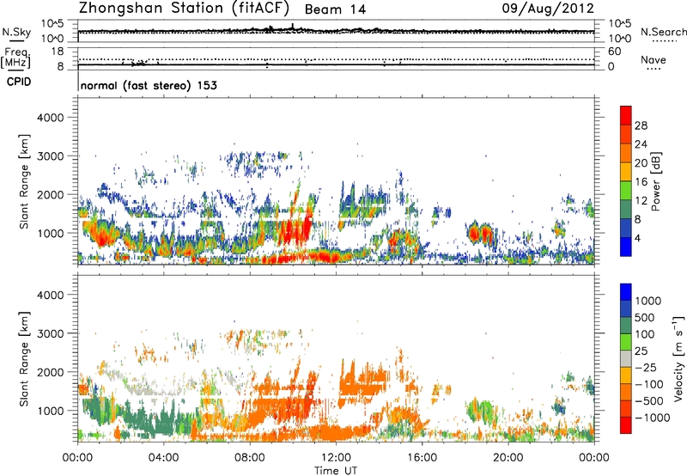Click the velocity colorbar value '-1000'

pyautogui.click(x=652, y=418)
